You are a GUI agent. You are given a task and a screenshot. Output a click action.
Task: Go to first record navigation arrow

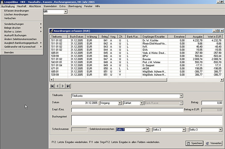pyautogui.click(x=52, y=86)
